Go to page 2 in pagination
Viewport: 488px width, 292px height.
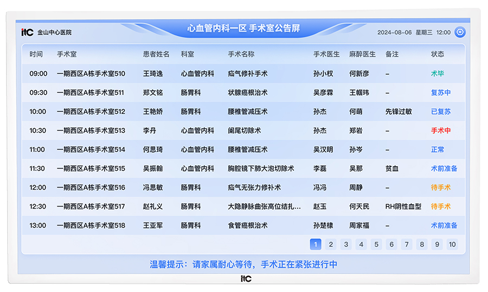331,244
